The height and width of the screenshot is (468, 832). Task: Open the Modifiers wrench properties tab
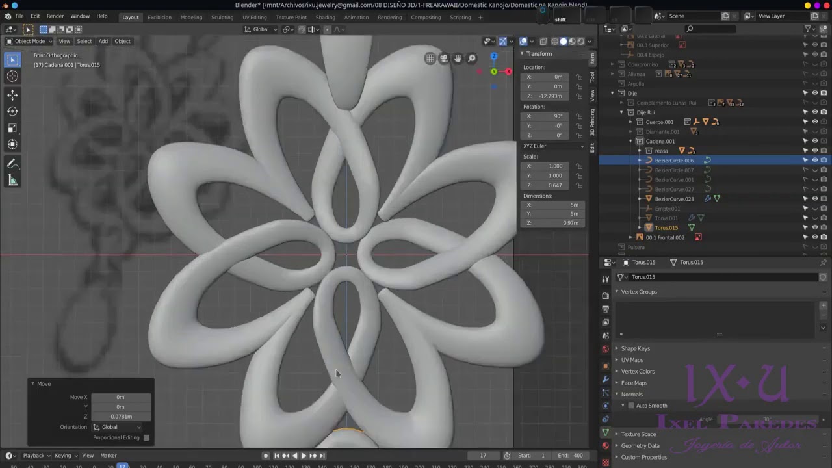[x=606, y=379]
